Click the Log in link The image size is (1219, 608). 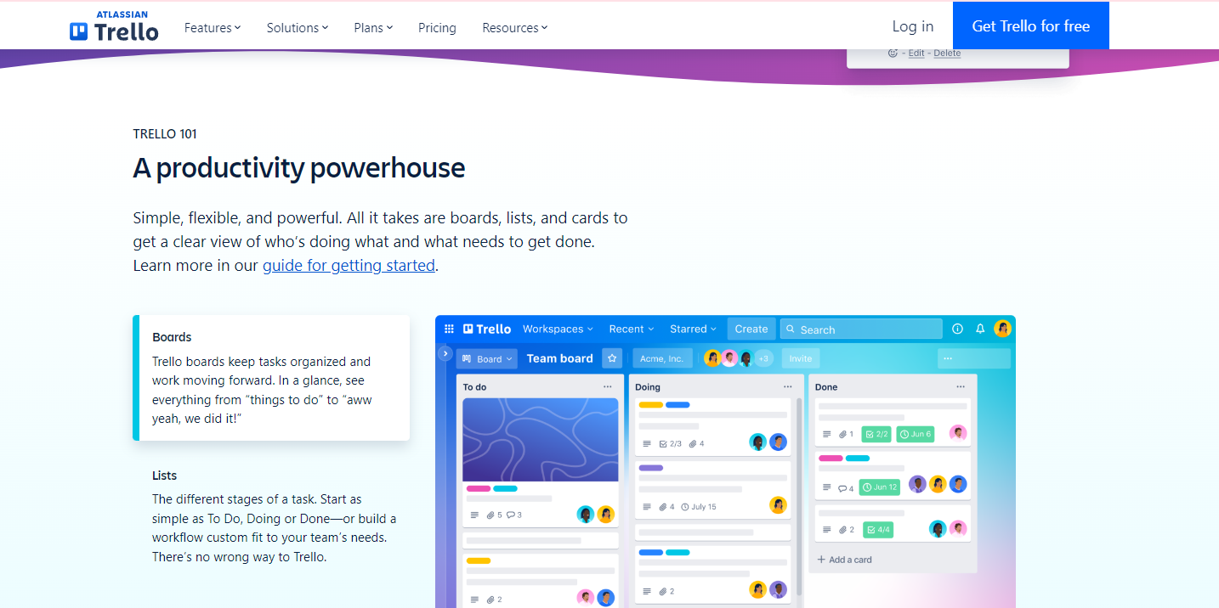(x=913, y=26)
